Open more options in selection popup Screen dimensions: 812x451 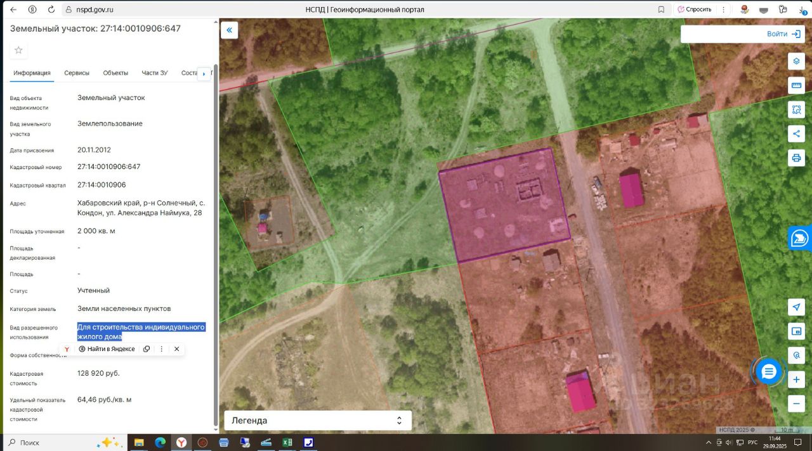coord(161,349)
